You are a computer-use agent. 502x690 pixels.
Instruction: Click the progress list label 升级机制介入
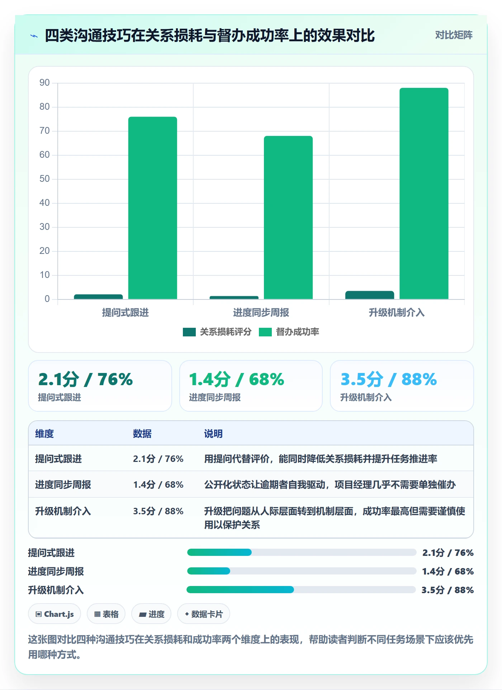click(x=56, y=590)
